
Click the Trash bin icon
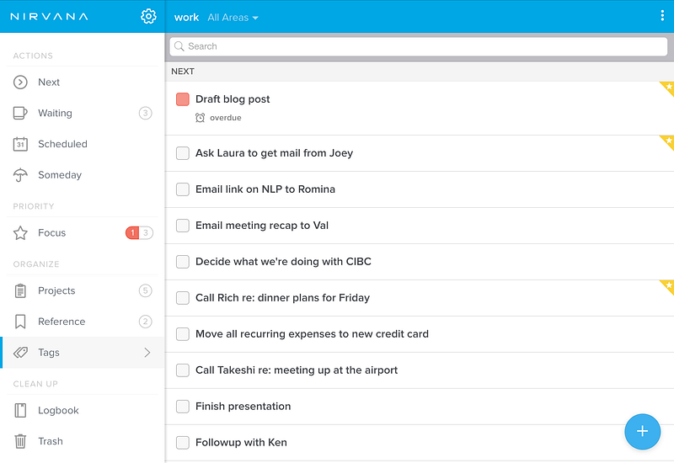[21, 441]
